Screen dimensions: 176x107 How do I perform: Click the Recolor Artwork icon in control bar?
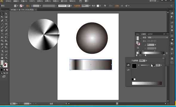105,6
